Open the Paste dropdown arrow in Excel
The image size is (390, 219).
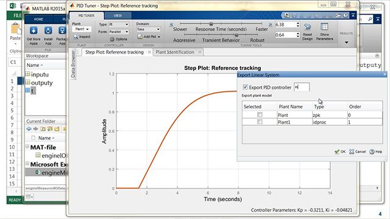(x=15, y=44)
